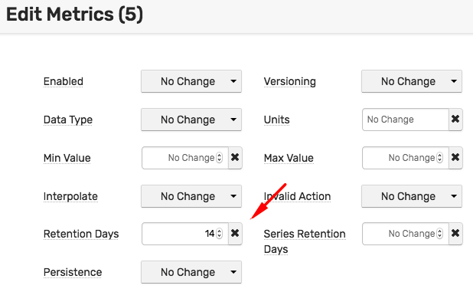
Task: Open the Versioning dropdown
Action: click(412, 81)
